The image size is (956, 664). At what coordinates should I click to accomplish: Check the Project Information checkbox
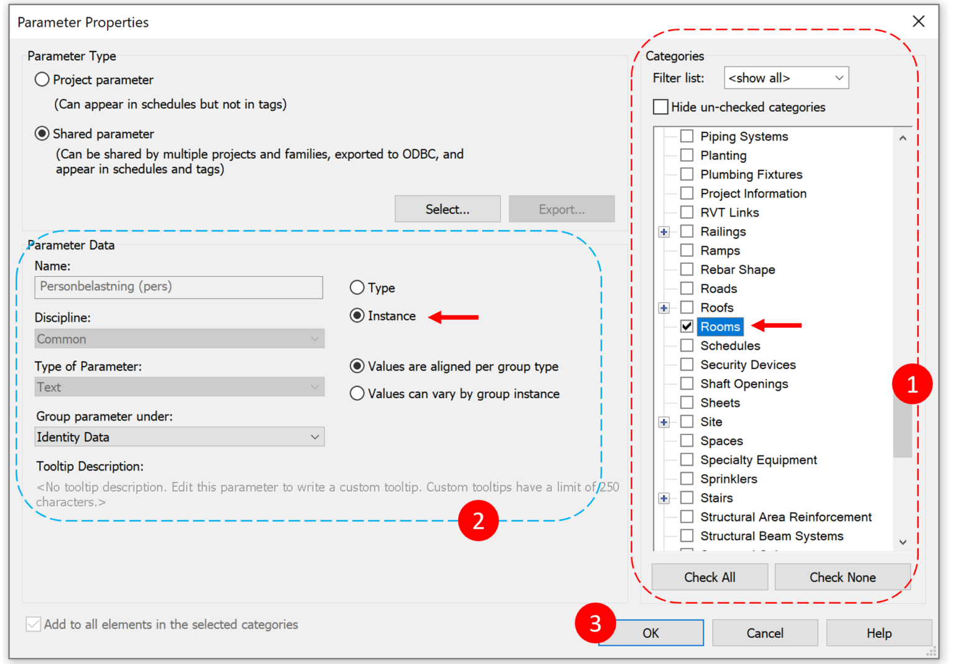(687, 193)
